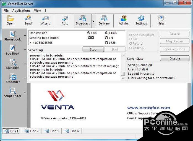
Task: Expand the Log Book dropdown arrow
Action: click(25, 50)
